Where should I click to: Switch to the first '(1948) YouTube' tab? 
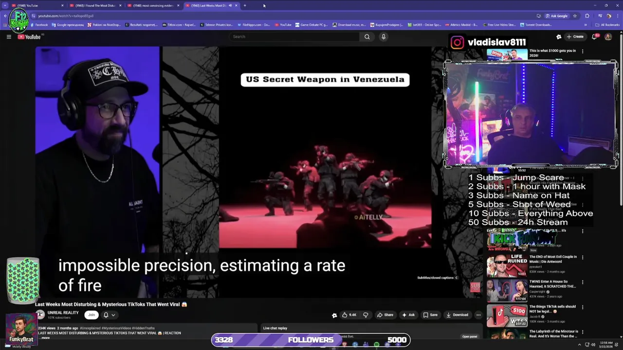tap(37, 5)
